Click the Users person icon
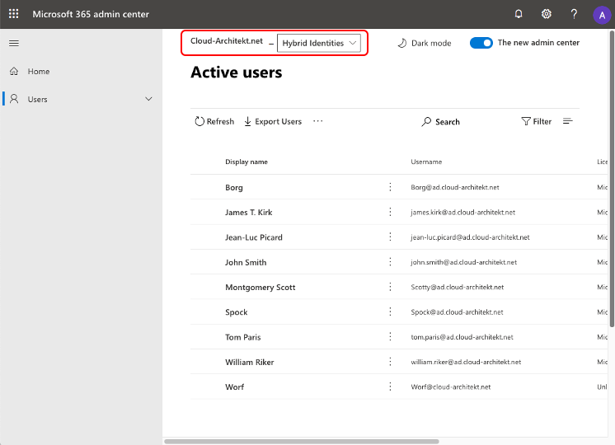 [14, 99]
